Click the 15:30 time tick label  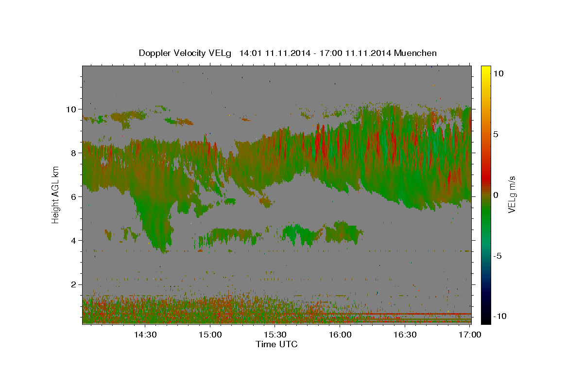click(x=275, y=335)
